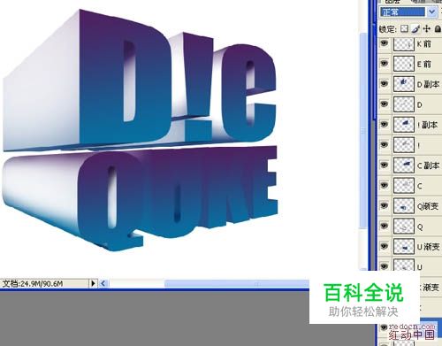Select the U 渐变 layer thumbnail

[x=404, y=246]
